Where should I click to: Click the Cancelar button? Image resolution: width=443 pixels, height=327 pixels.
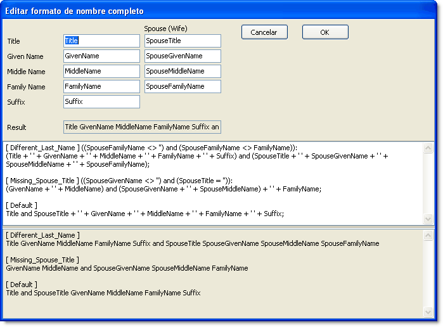[x=264, y=32]
